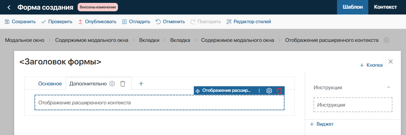Undo changes with Отменить
The width and height of the screenshot is (406, 135).
coord(170,22)
